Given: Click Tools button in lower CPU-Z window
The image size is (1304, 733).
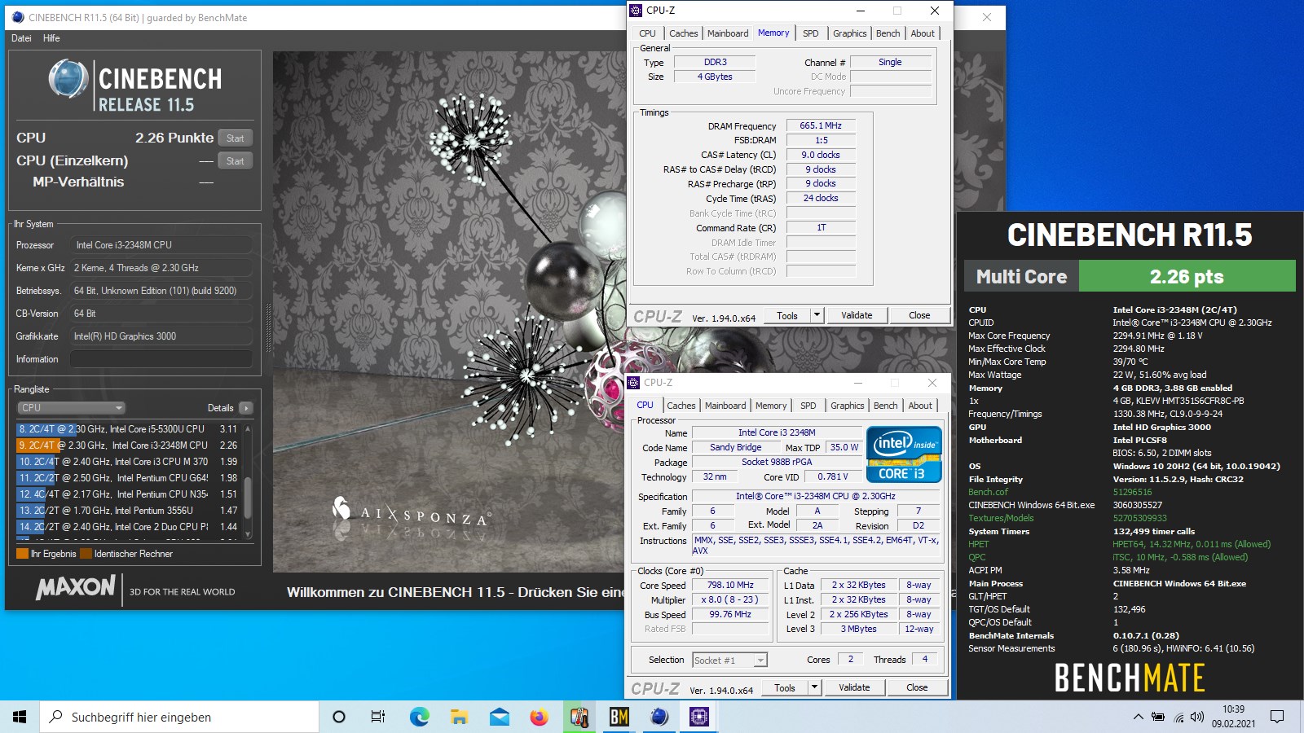Looking at the screenshot, I should (x=785, y=687).
